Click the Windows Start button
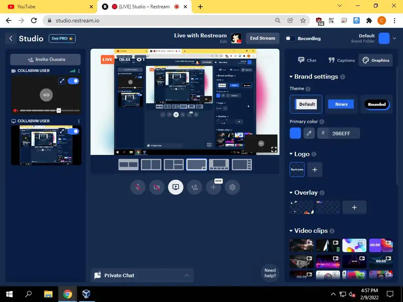 click(9, 294)
